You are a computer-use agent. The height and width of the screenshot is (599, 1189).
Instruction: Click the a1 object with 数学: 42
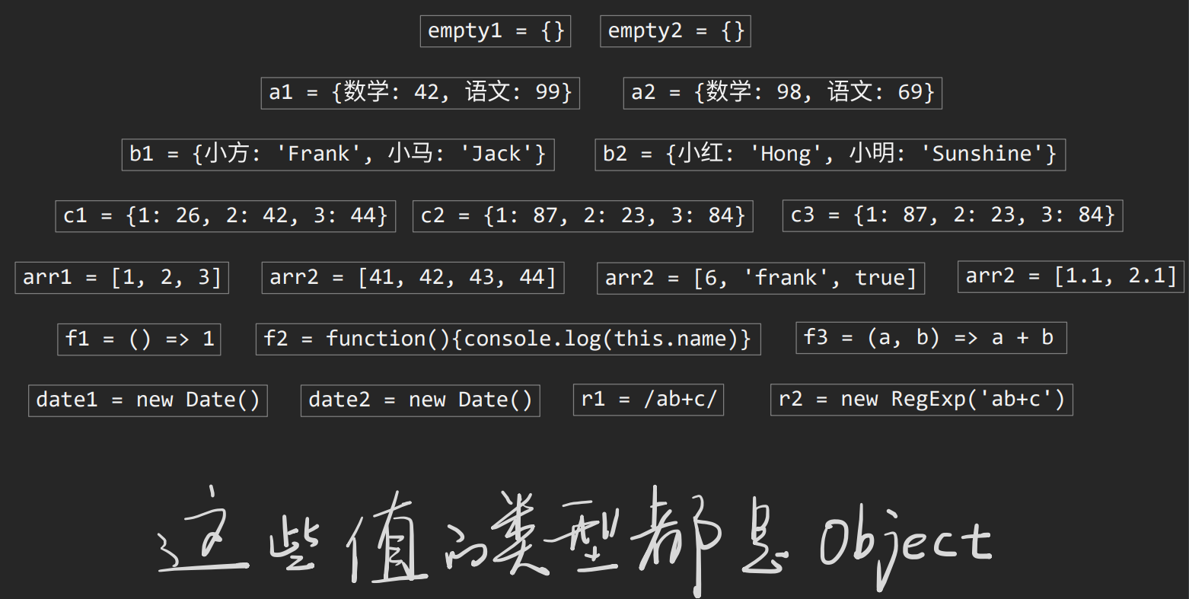click(420, 93)
